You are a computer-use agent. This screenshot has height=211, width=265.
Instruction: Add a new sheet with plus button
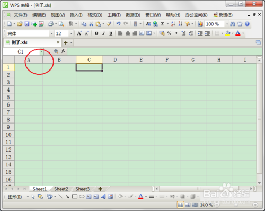[x=100, y=189]
